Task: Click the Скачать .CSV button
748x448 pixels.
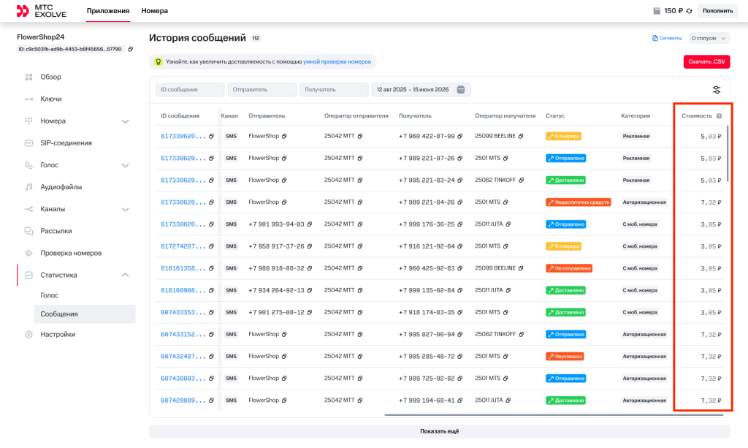Action: [706, 61]
